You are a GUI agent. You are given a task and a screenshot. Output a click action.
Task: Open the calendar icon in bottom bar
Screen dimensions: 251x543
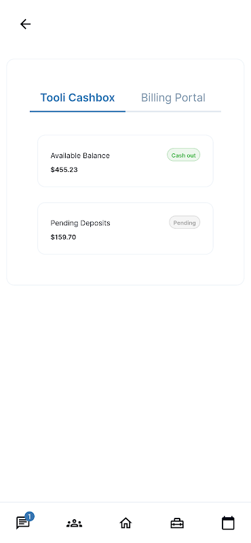228,523
